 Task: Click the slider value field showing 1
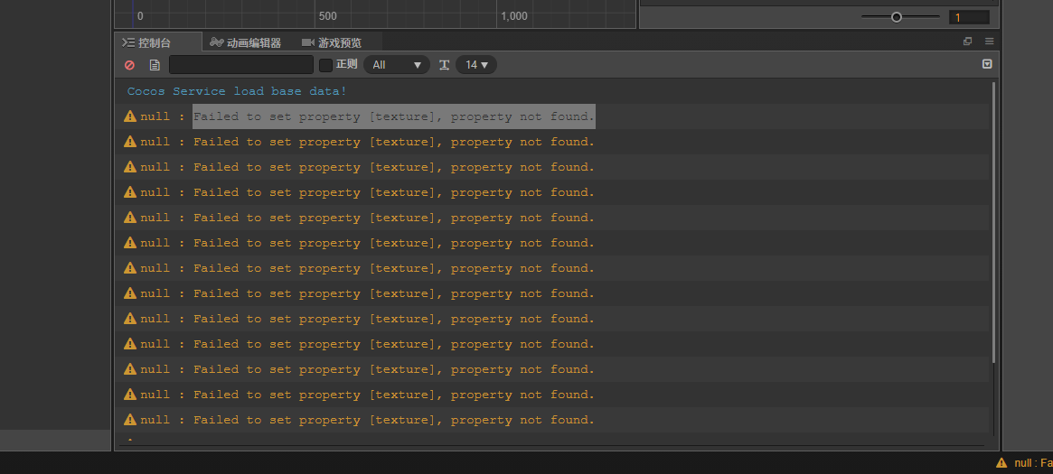click(x=969, y=17)
